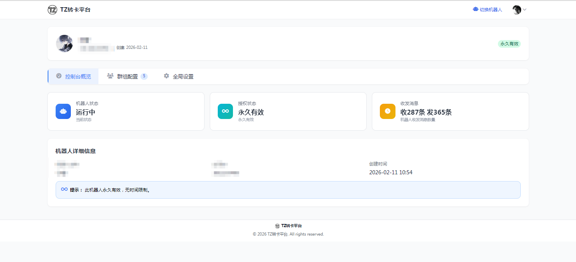Click the dashboard icon for 控制台概览
This screenshot has height=262, width=576.
click(59, 76)
